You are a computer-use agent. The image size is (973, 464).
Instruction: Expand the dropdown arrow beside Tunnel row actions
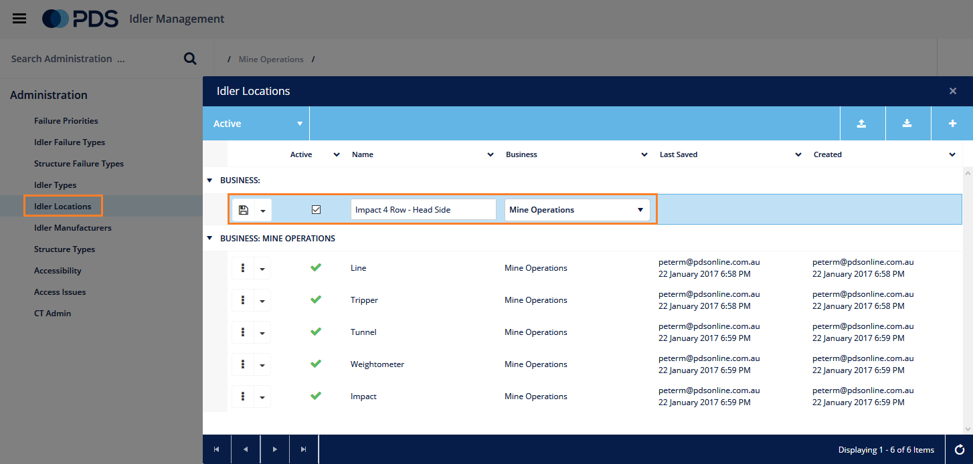tap(262, 332)
